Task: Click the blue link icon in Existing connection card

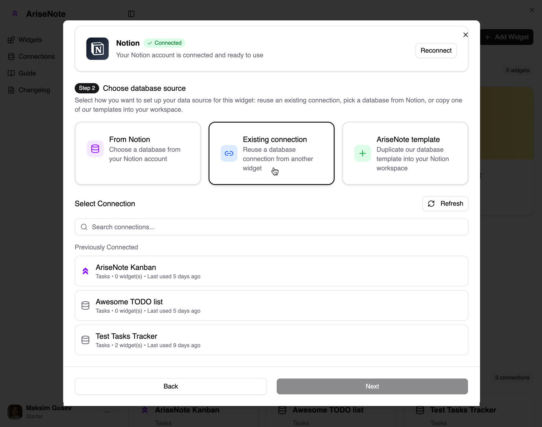Action: point(229,153)
